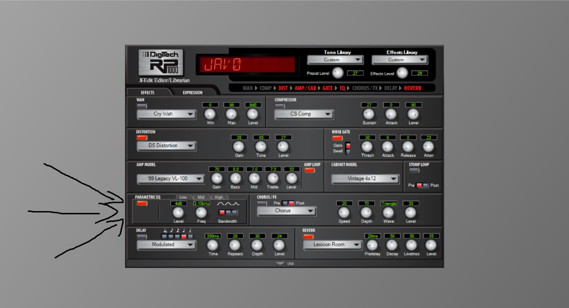Viewport: 569px width, 308px height.
Task: Click the red active note-division button in Delay
Action: click(184, 236)
